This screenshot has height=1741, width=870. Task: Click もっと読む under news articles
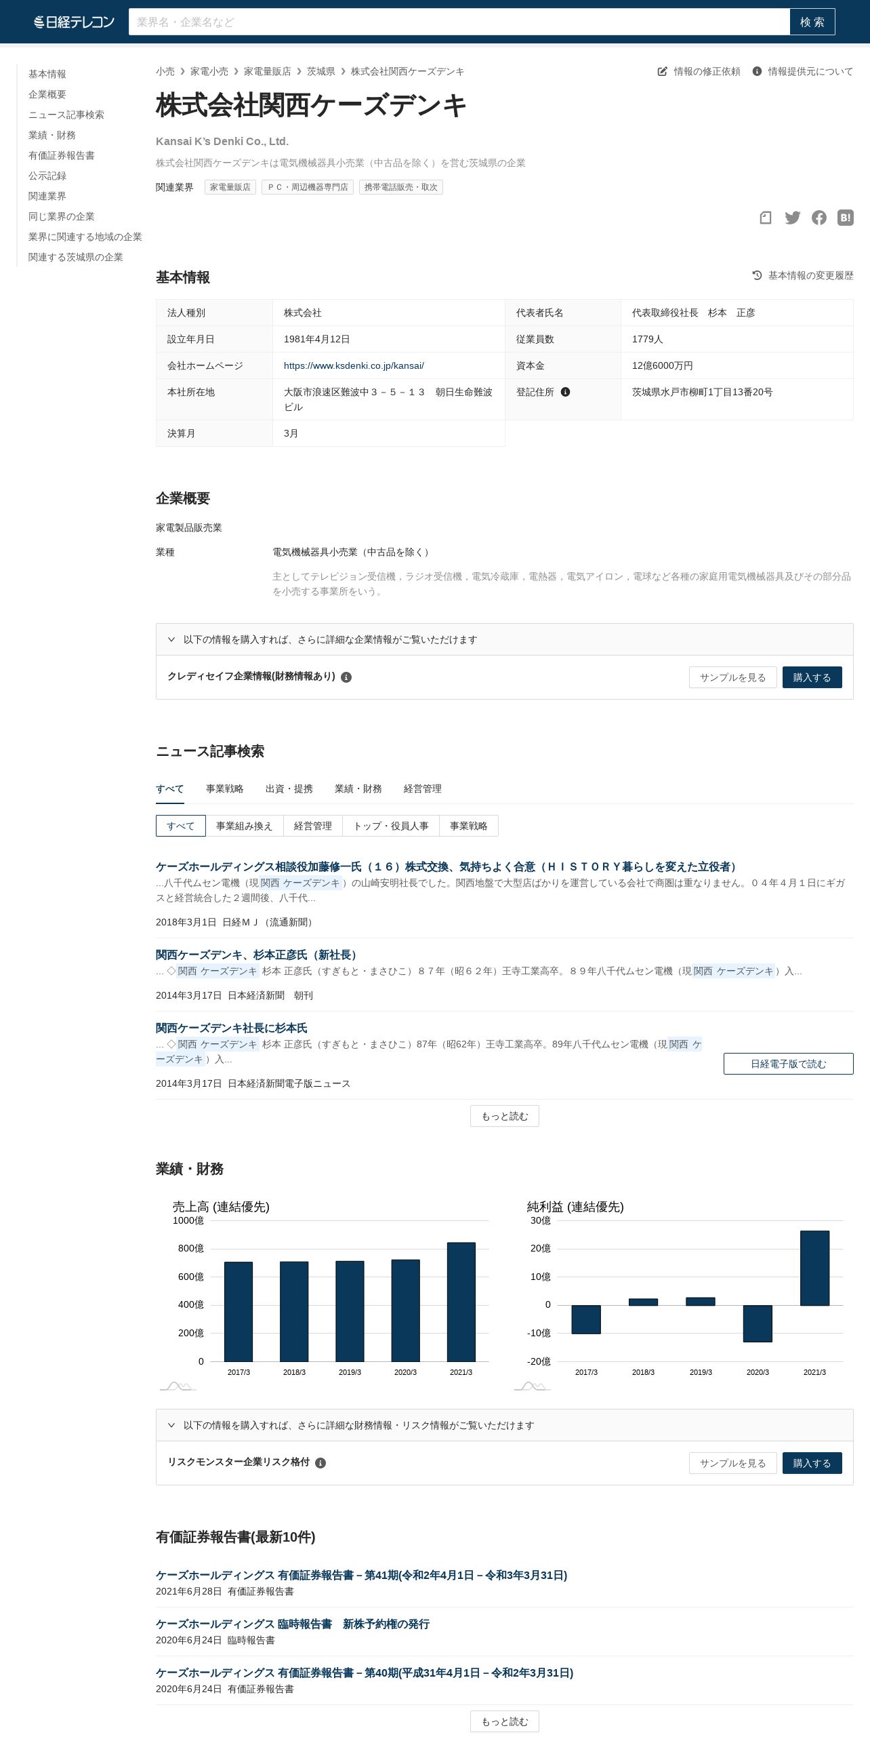tap(505, 1116)
